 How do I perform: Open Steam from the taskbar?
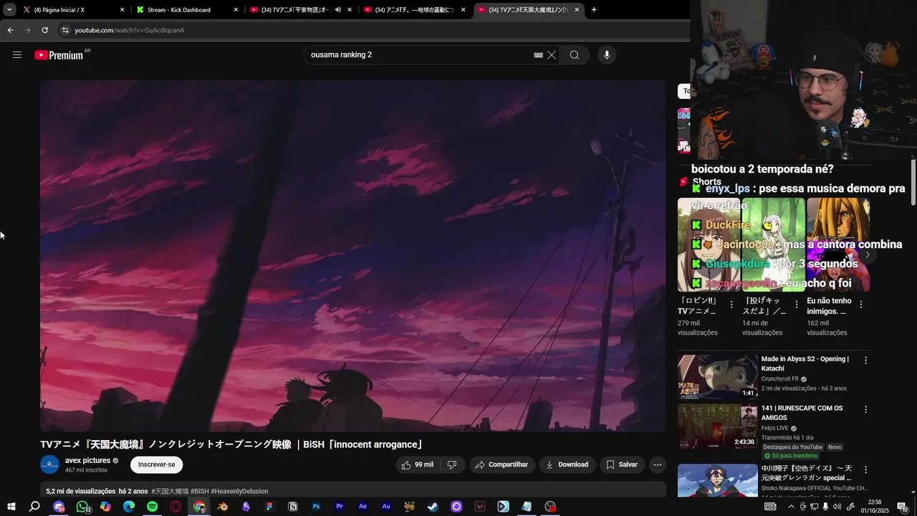(433, 507)
